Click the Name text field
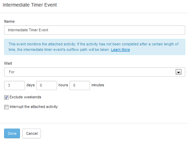The image size is (188, 153). 95,30
